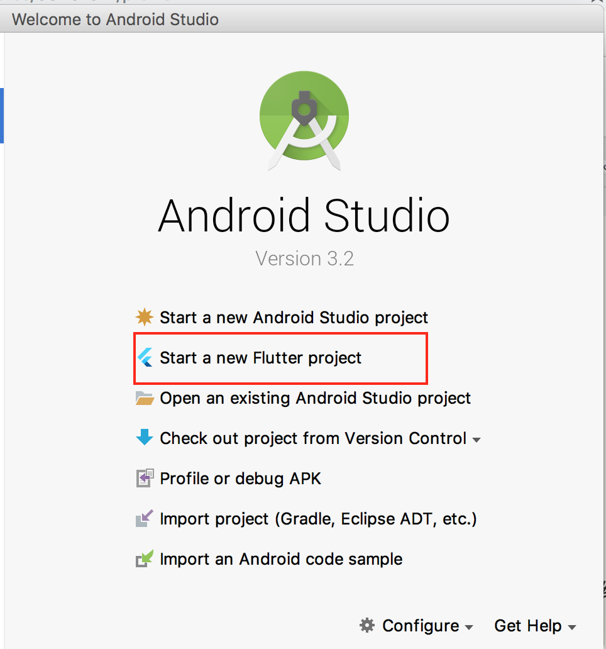Expand the Version Control dropdown arrow

477,440
